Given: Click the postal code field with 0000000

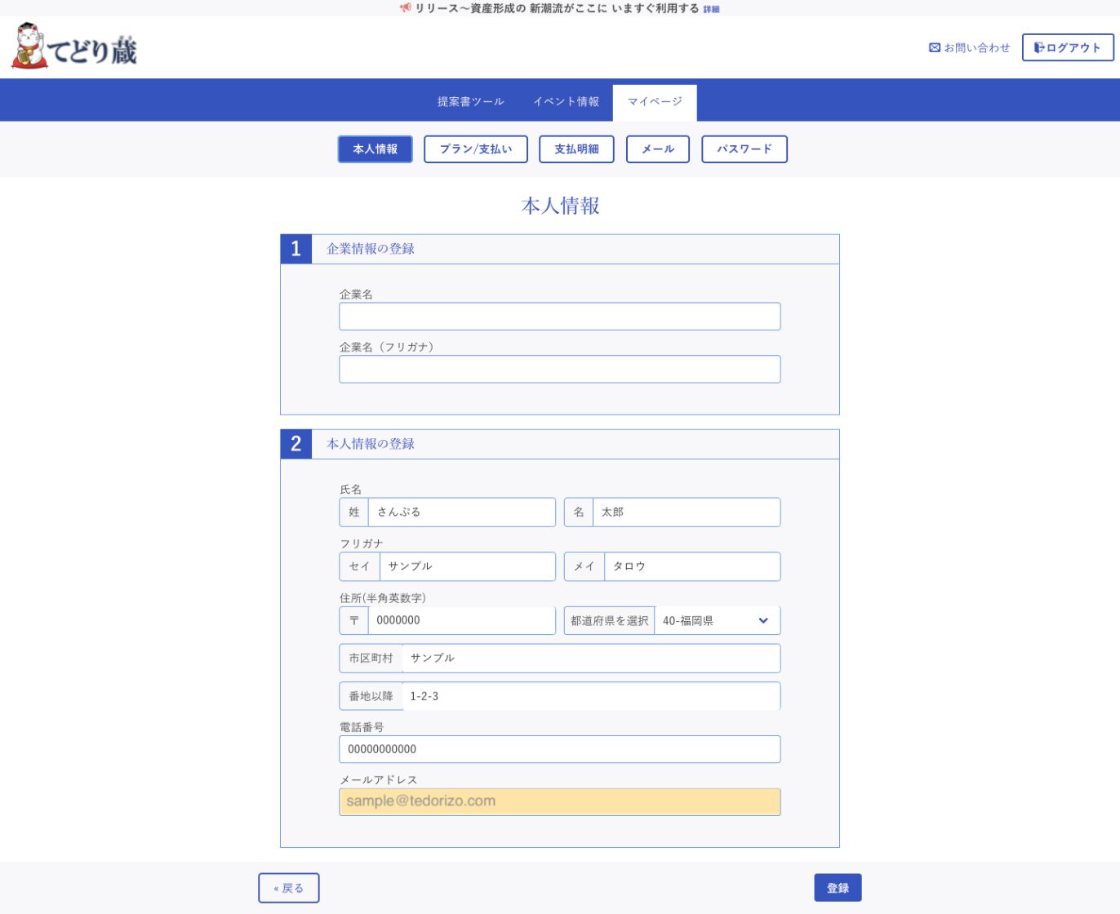Looking at the screenshot, I should pyautogui.click(x=460, y=621).
